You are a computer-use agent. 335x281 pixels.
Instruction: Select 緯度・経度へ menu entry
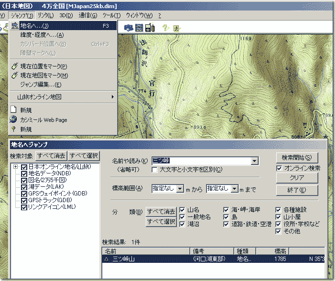(x=42, y=35)
